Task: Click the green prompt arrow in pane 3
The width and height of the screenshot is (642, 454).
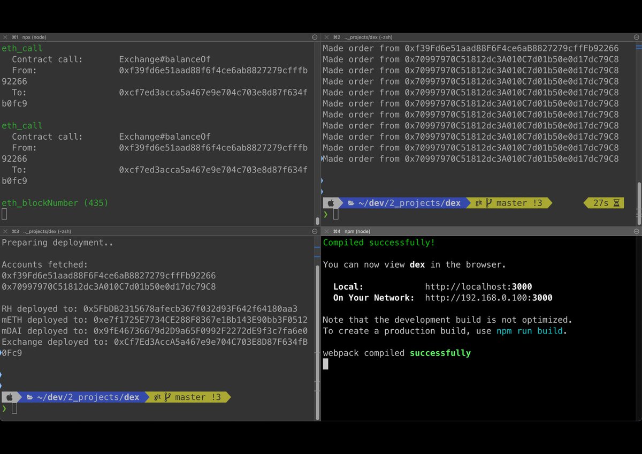Action: coord(4,408)
